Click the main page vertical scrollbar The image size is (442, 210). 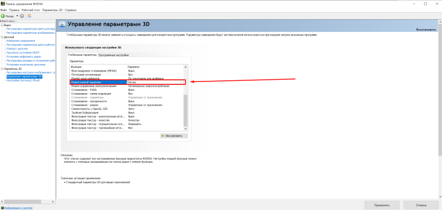(x=440, y=90)
